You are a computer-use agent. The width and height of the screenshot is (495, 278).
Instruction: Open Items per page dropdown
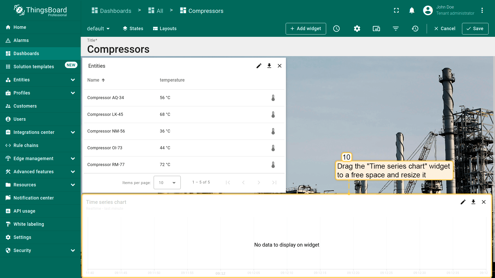[167, 183]
